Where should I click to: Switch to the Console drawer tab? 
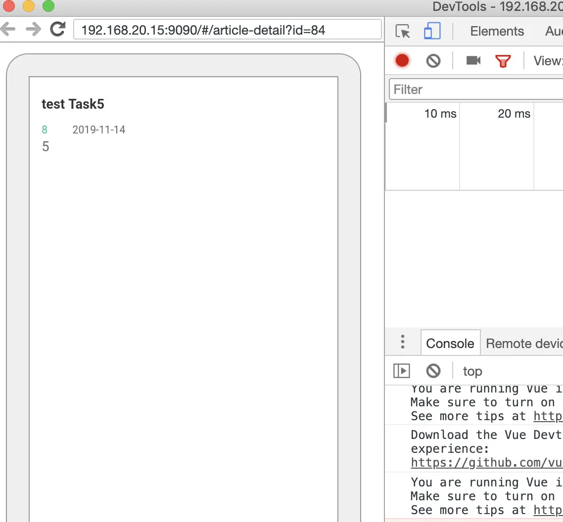(x=450, y=344)
